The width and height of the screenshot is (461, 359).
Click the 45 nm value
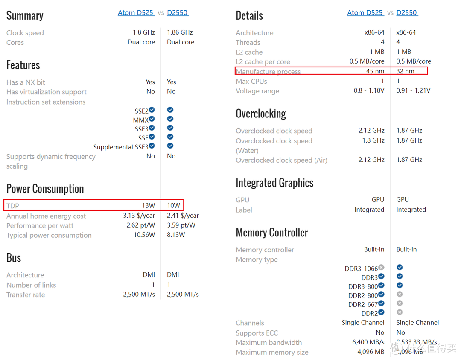tap(375, 71)
